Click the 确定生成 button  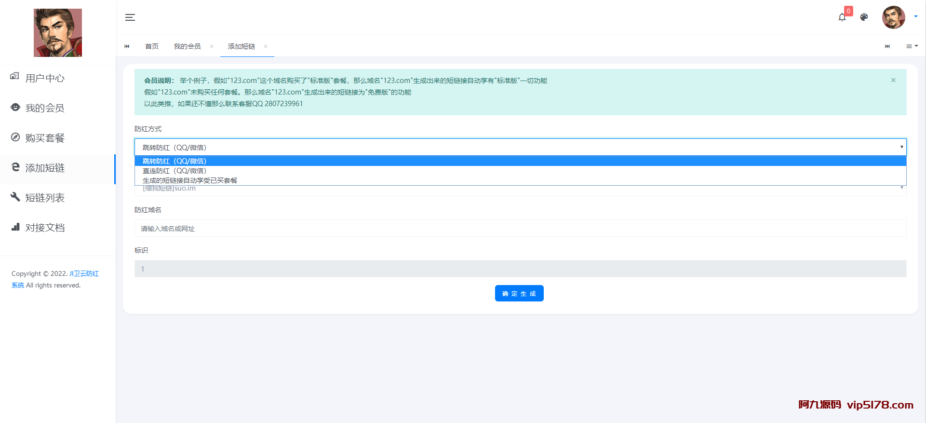519,293
